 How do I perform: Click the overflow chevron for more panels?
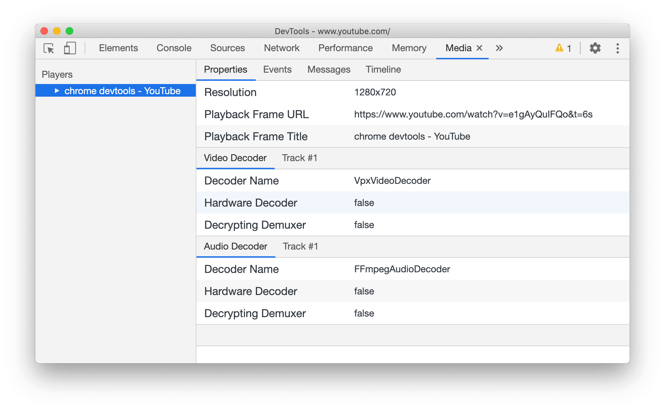click(498, 48)
